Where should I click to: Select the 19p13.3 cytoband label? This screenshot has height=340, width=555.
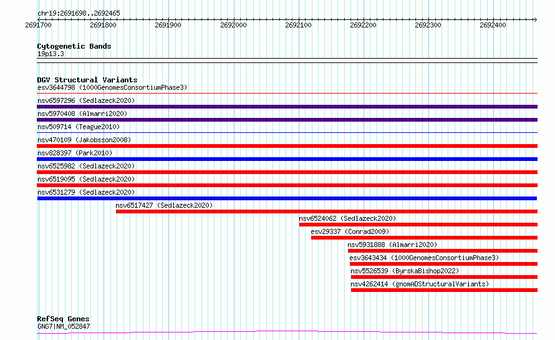click(x=51, y=54)
